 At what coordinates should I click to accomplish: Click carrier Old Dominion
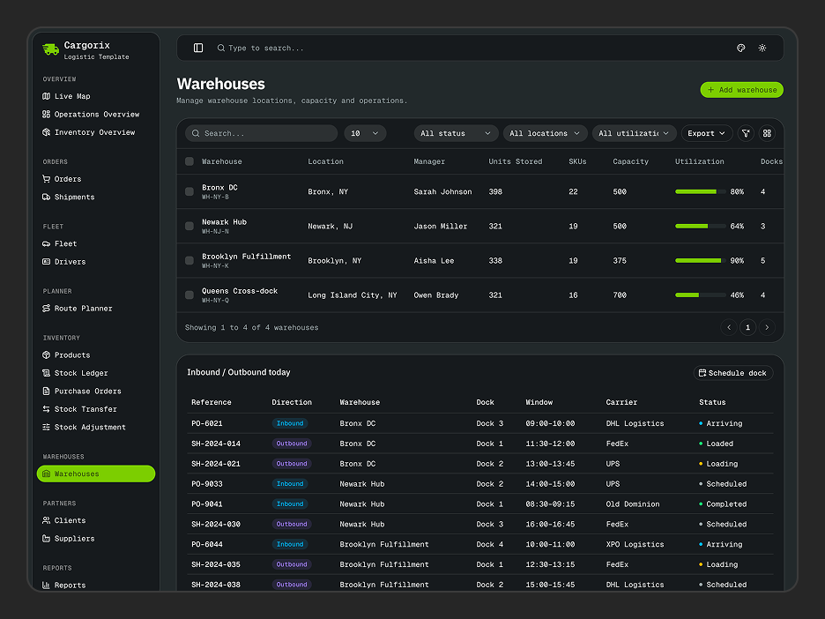(x=633, y=504)
